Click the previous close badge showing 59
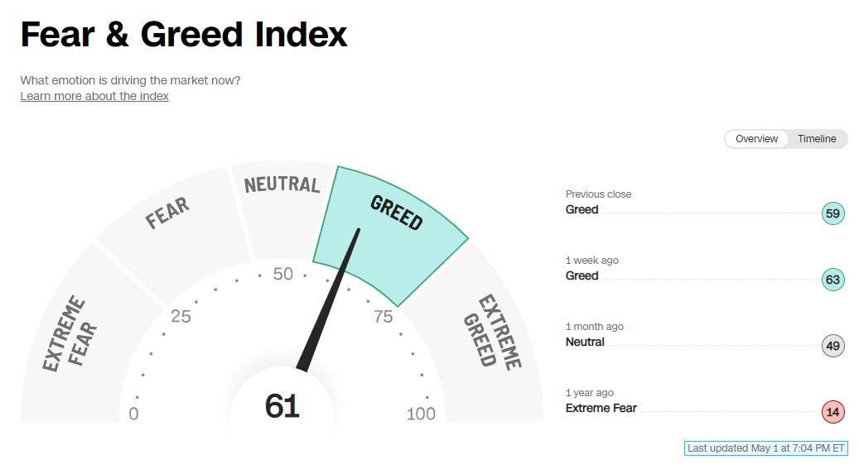 [832, 213]
